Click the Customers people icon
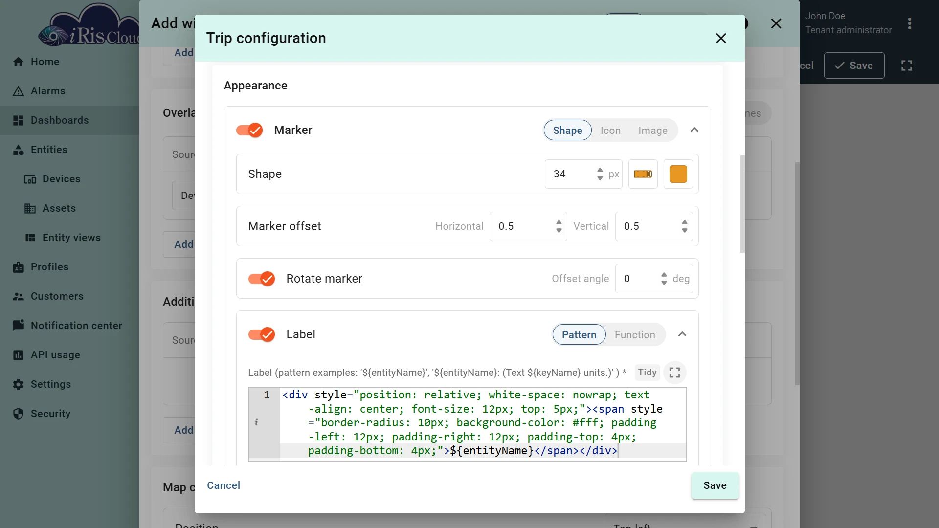939x528 pixels. tap(18, 296)
